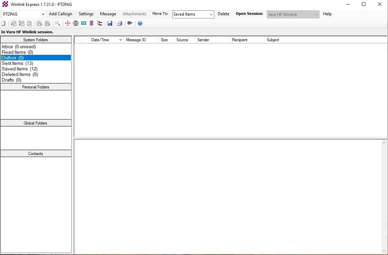Image resolution: width=388 pixels, height=255 pixels.
Task: Click the System Folders header
Action: tap(36, 40)
